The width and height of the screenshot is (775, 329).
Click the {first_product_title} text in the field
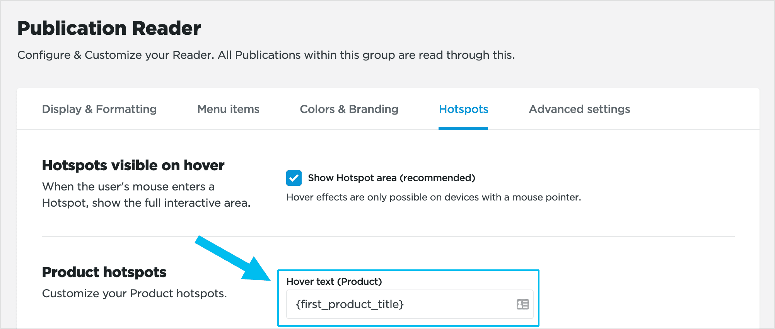pos(350,304)
